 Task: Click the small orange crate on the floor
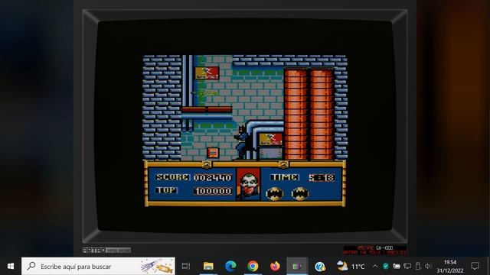coord(213,153)
